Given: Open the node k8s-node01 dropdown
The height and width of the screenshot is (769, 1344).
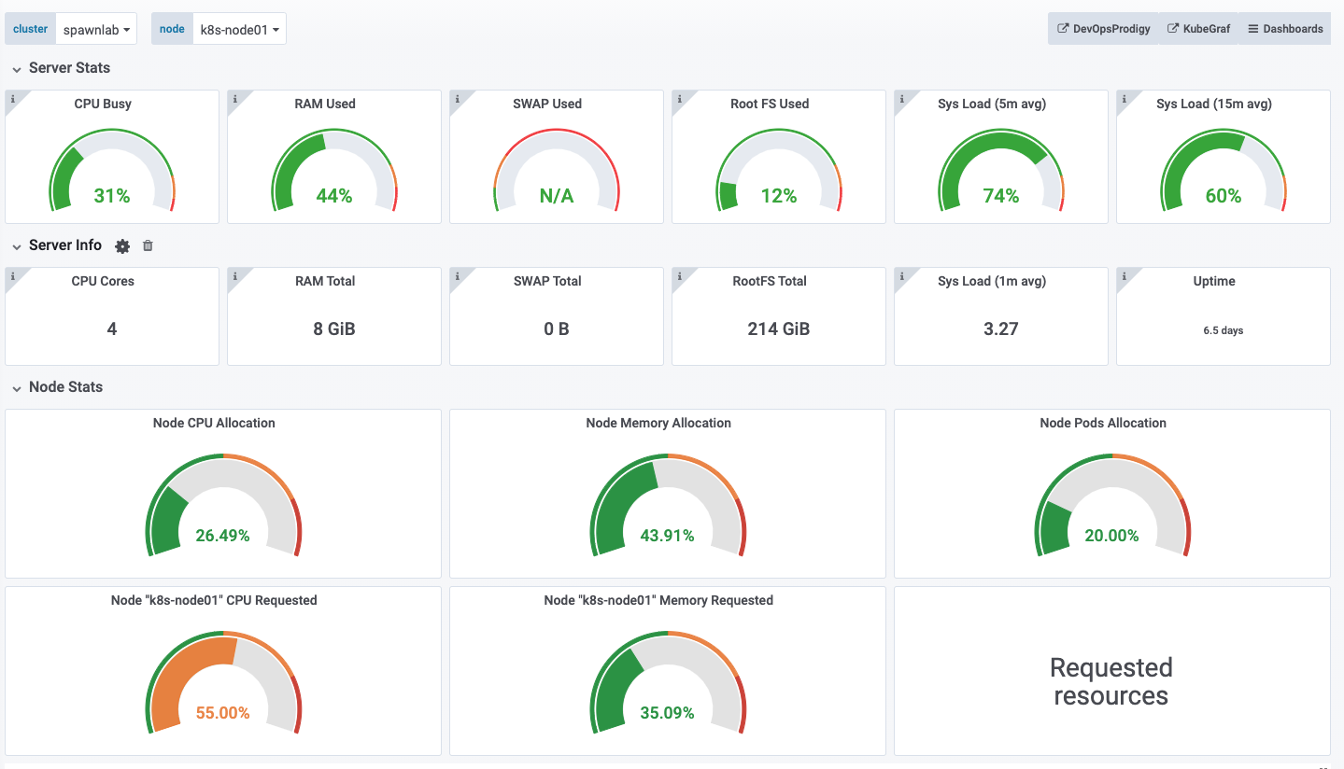Looking at the screenshot, I should pyautogui.click(x=239, y=29).
